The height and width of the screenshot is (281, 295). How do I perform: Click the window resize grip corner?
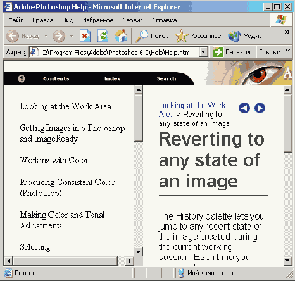coord(289,275)
